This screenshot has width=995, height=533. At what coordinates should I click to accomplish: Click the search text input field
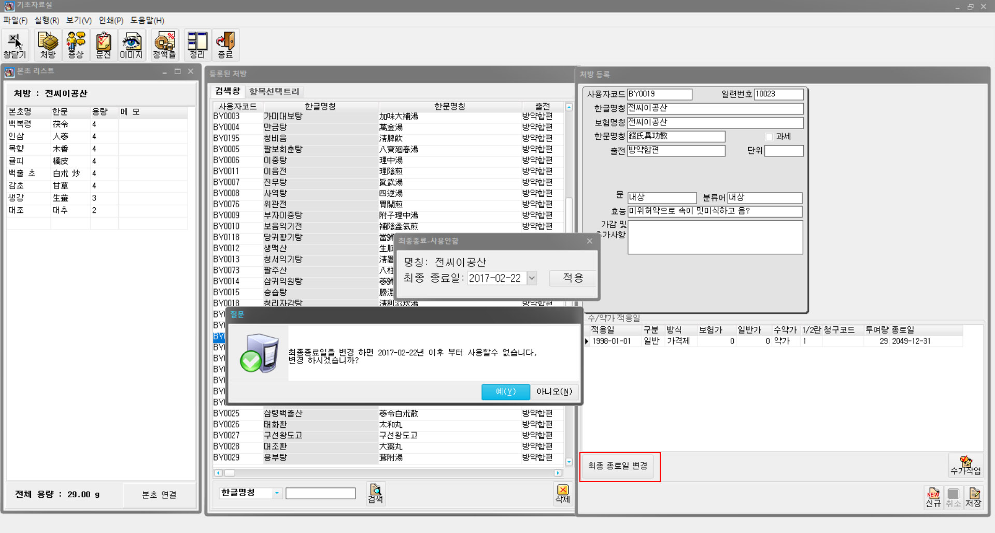[x=320, y=493]
